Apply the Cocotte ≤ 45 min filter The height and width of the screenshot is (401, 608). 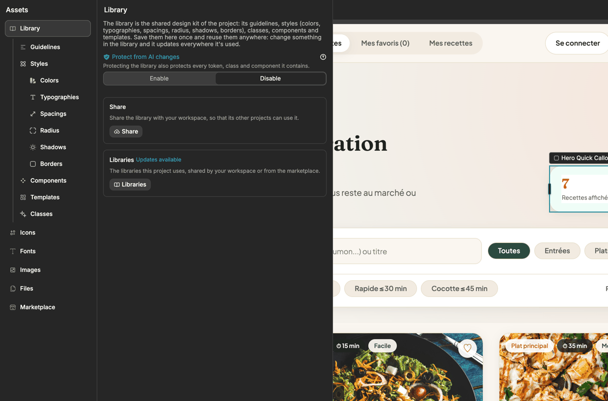tap(459, 289)
